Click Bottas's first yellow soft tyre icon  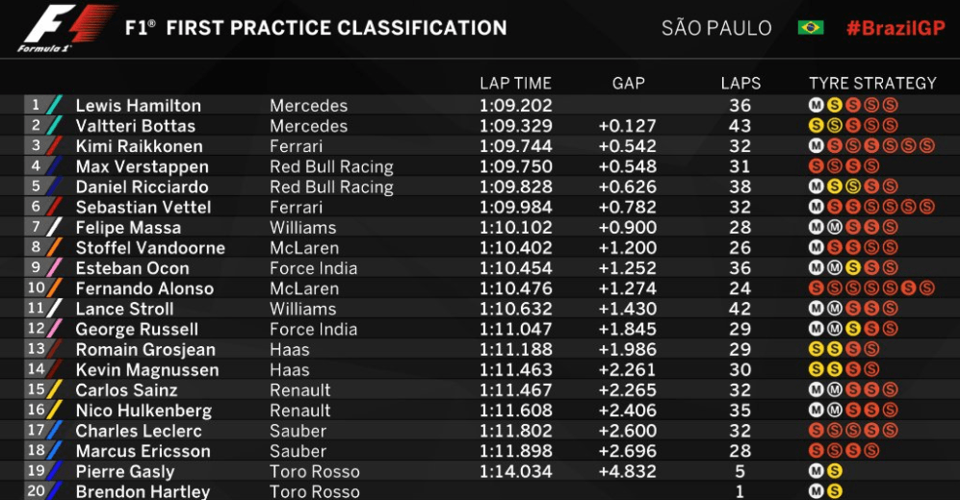816,125
